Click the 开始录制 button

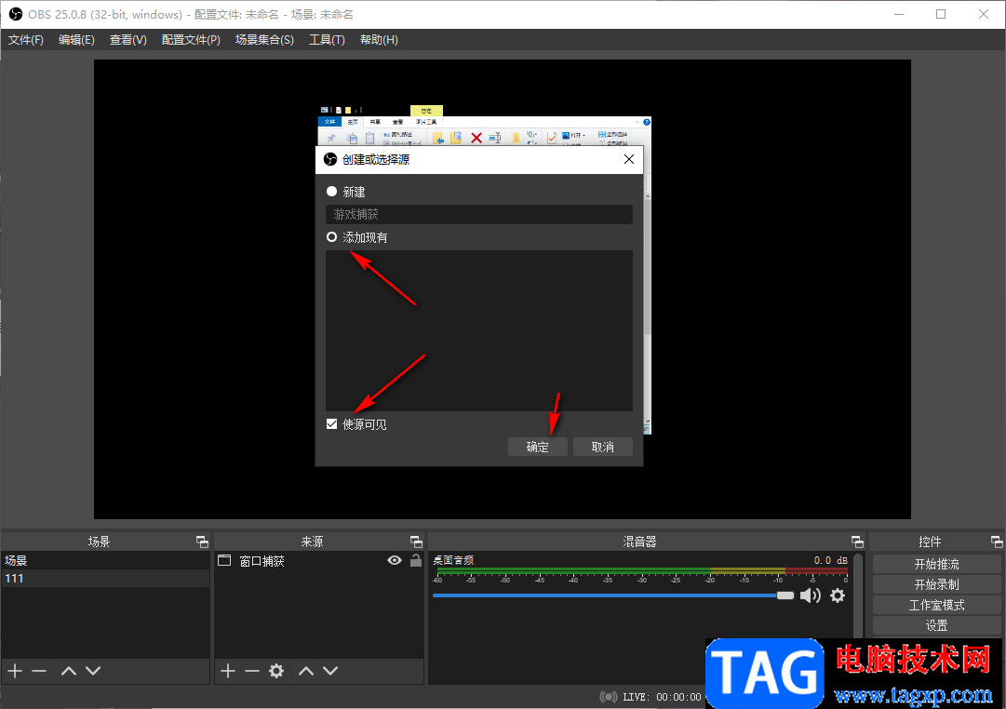coord(936,584)
